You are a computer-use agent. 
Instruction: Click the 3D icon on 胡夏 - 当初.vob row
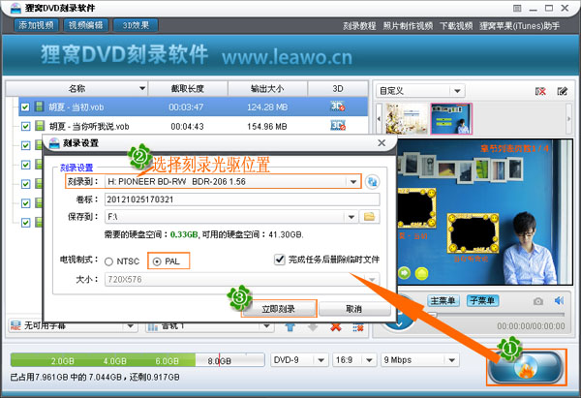pos(338,107)
